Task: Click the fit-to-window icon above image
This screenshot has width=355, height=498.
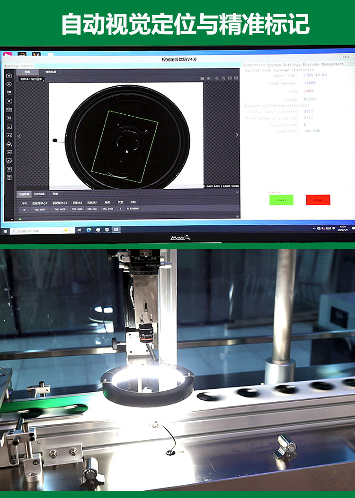Action: point(230,78)
